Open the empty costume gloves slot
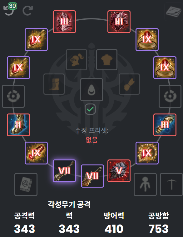Image resolution: width=183 pixels, height=237 pixels. click(129, 84)
